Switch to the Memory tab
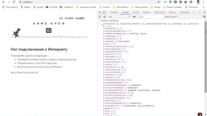207x116 pixels. (172, 12)
